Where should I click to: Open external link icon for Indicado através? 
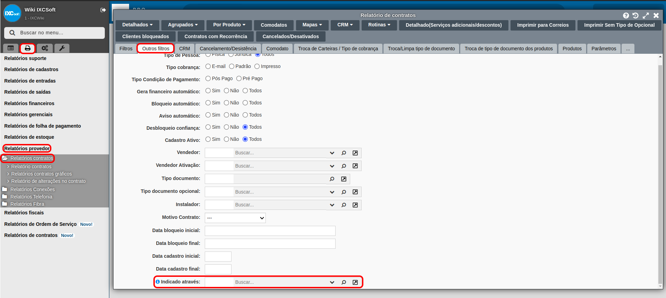pyautogui.click(x=355, y=282)
